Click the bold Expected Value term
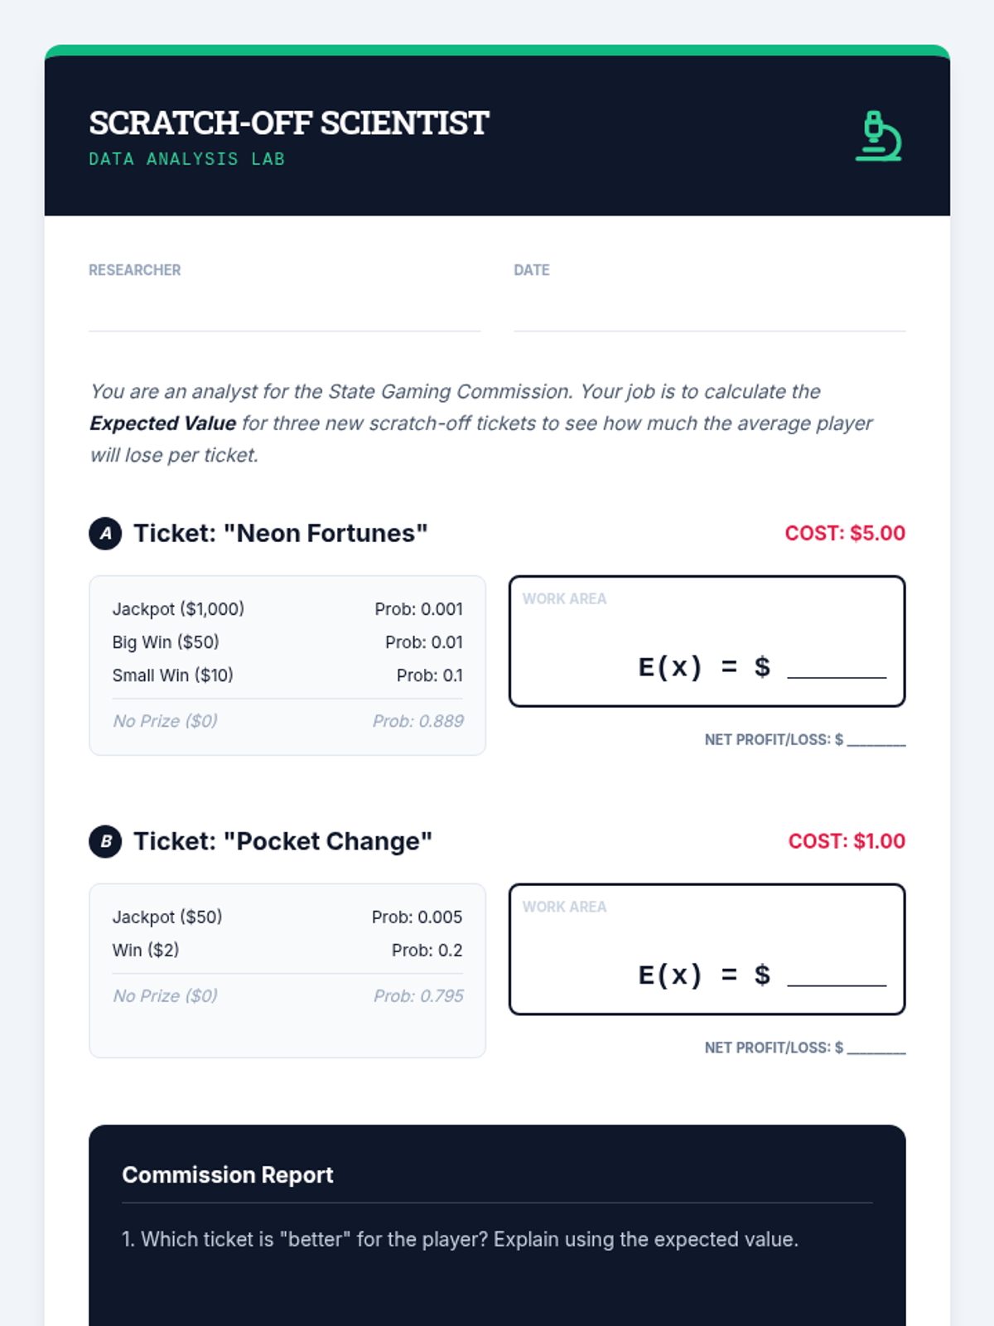The width and height of the screenshot is (994, 1326). click(163, 423)
